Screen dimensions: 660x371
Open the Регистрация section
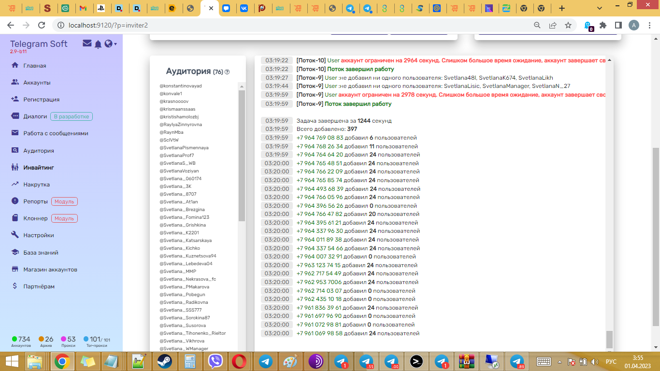42,100
